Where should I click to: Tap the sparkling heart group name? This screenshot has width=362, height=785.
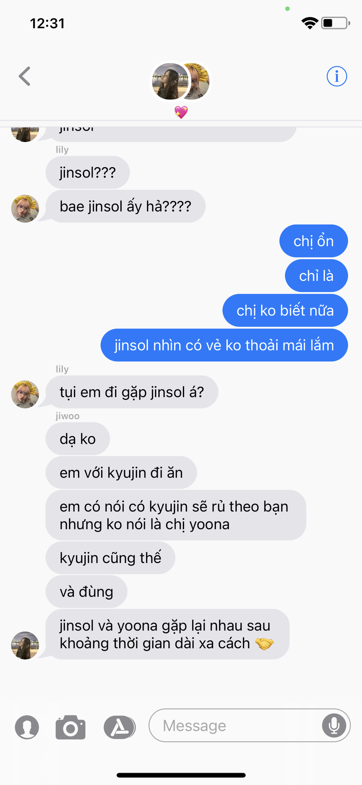coord(181,112)
